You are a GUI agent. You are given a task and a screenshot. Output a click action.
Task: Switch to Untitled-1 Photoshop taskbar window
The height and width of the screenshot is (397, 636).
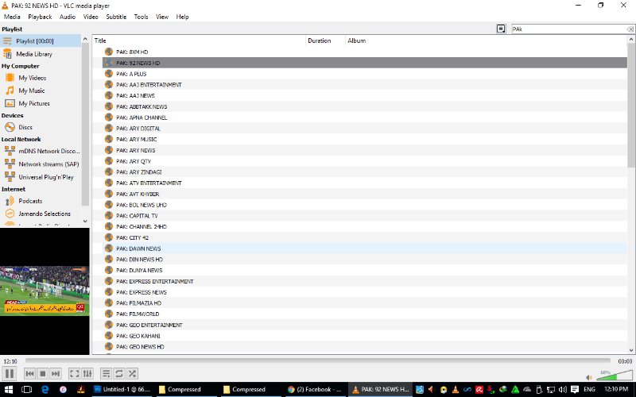pos(123,390)
